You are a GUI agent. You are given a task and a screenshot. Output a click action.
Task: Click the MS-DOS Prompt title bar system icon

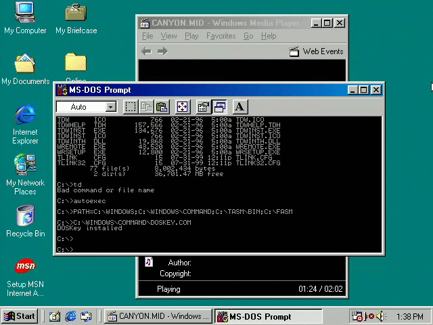[62, 90]
